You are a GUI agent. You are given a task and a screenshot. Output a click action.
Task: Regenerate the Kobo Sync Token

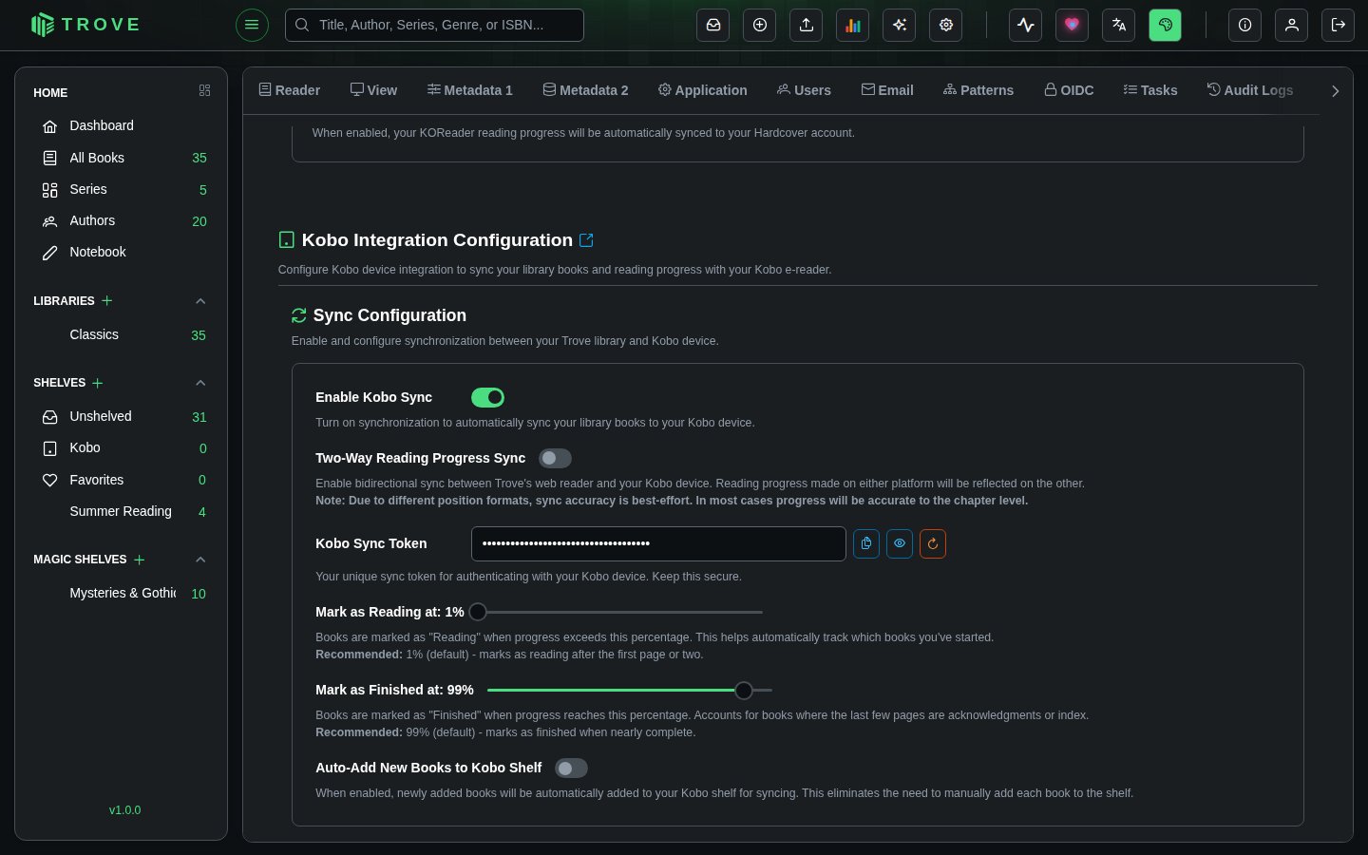[933, 543]
